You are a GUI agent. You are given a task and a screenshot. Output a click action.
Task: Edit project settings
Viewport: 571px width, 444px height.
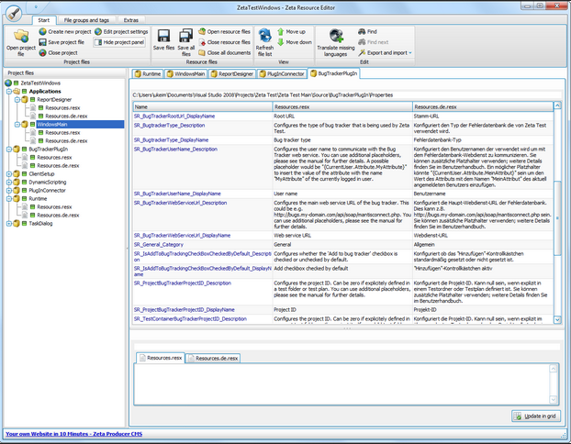pyautogui.click(x=121, y=32)
